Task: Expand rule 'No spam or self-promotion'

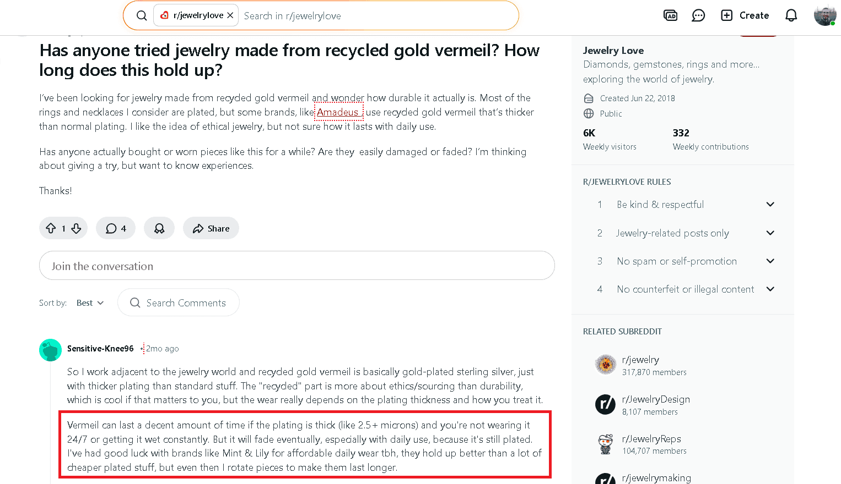Action: (770, 261)
